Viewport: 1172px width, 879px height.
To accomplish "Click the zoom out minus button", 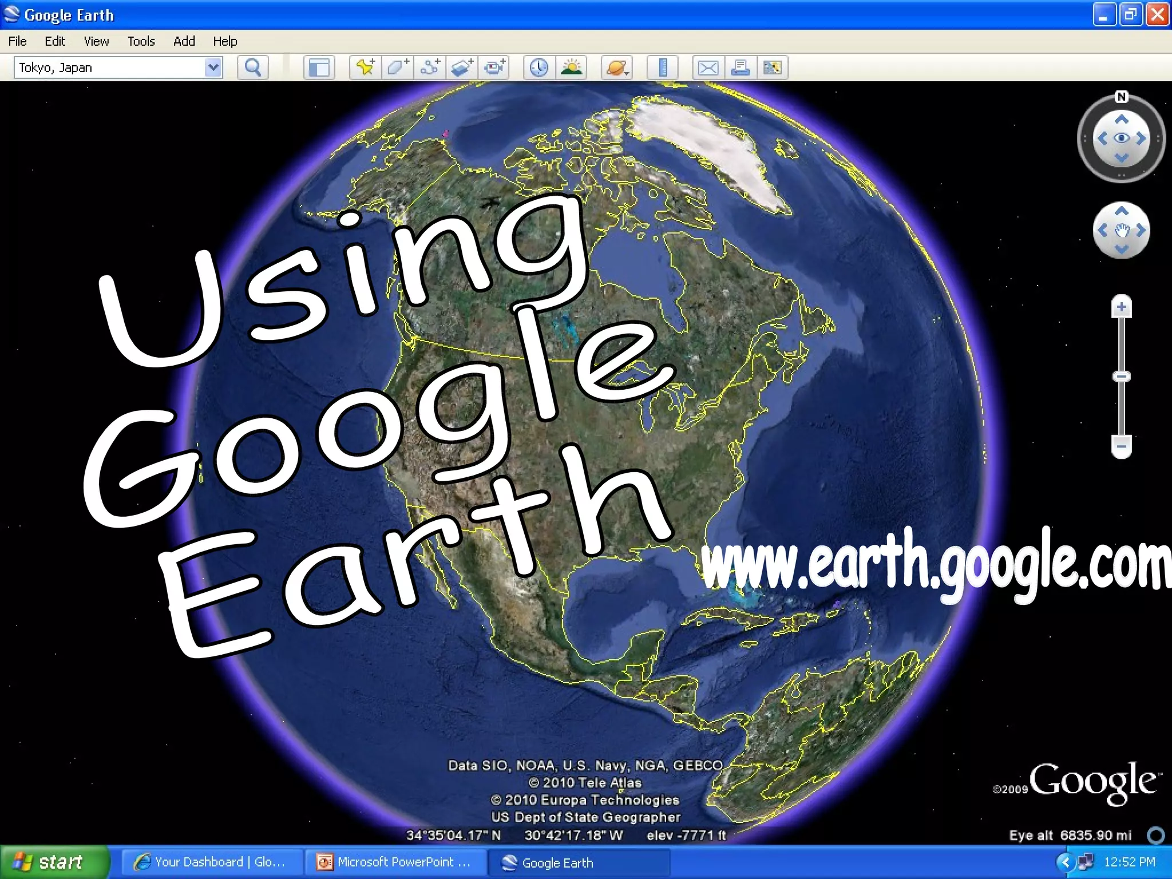I will tap(1122, 446).
